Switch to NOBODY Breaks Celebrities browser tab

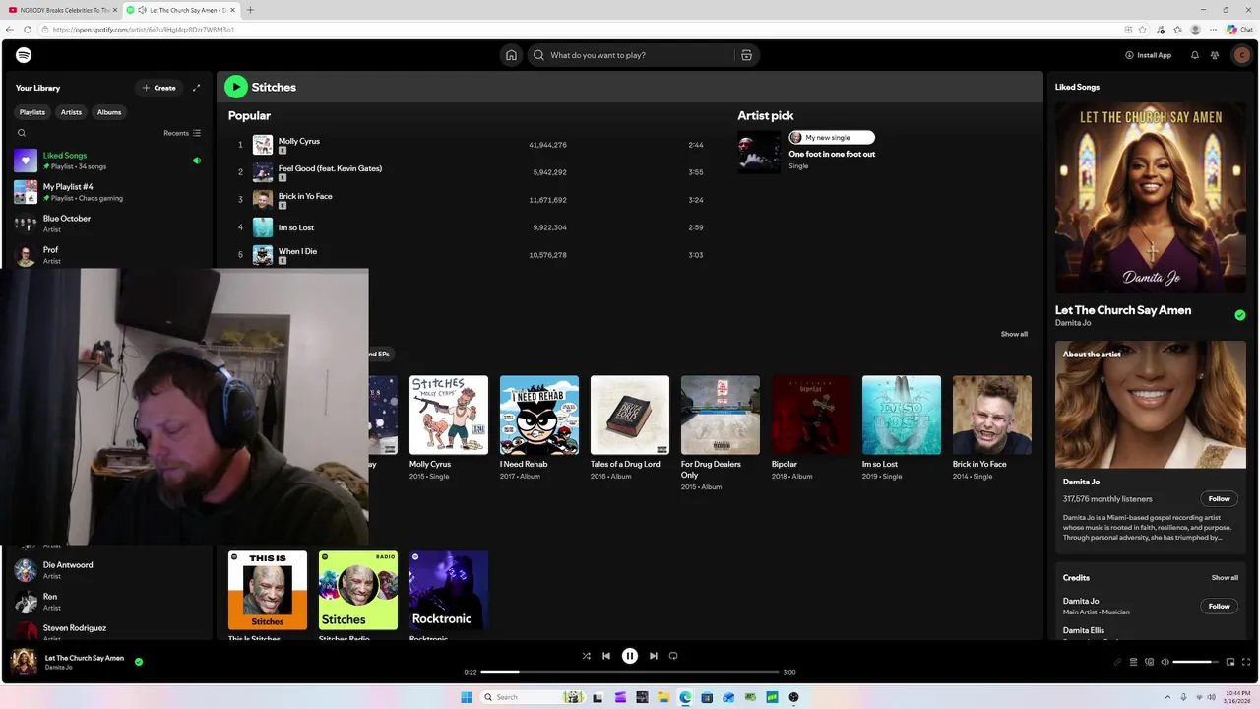(61, 10)
